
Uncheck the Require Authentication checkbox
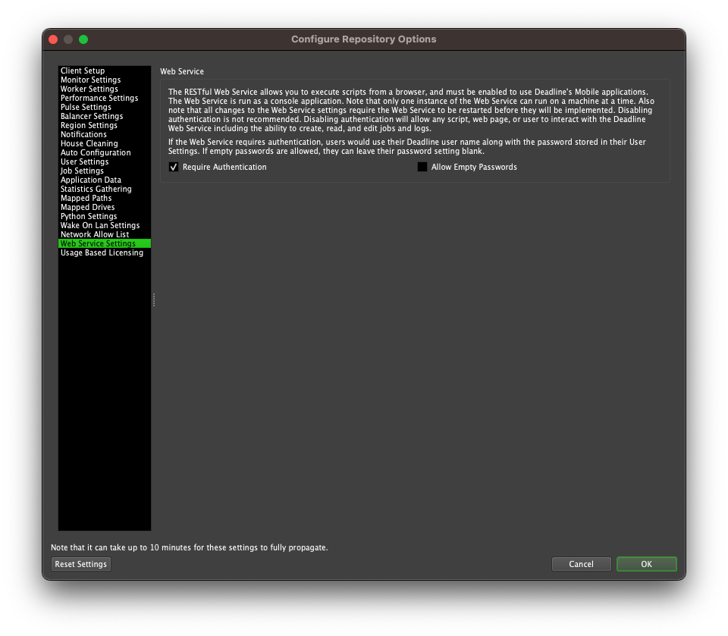tap(173, 167)
